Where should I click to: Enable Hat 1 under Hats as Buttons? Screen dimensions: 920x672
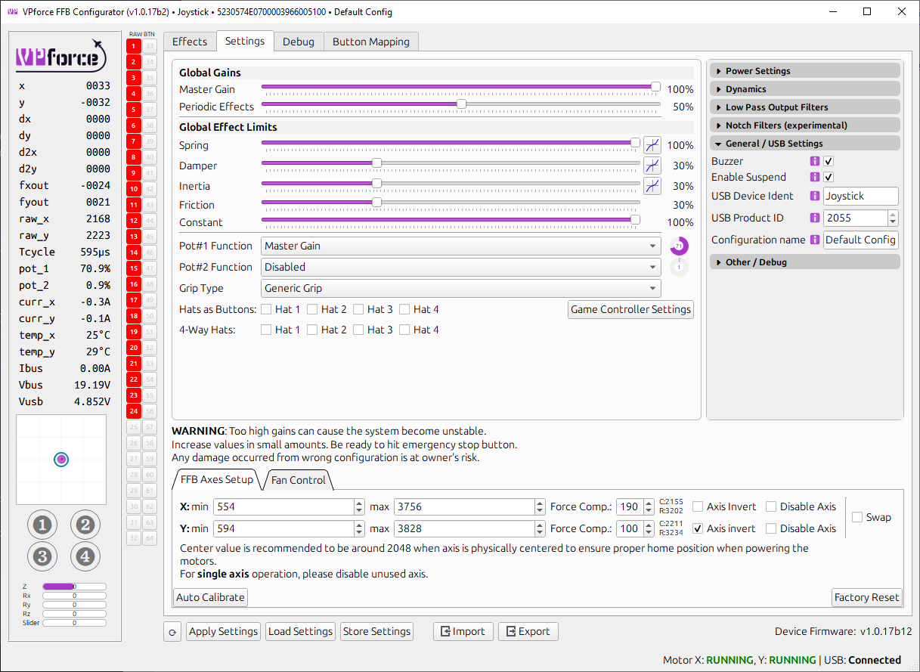tap(266, 309)
